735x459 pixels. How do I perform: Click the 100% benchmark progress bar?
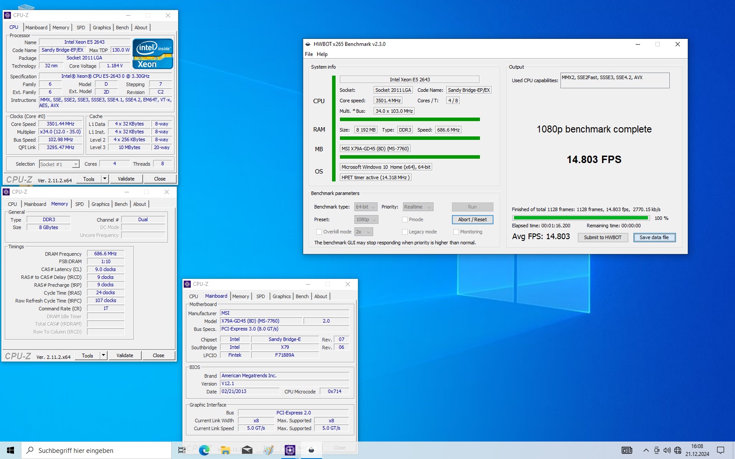pos(581,218)
